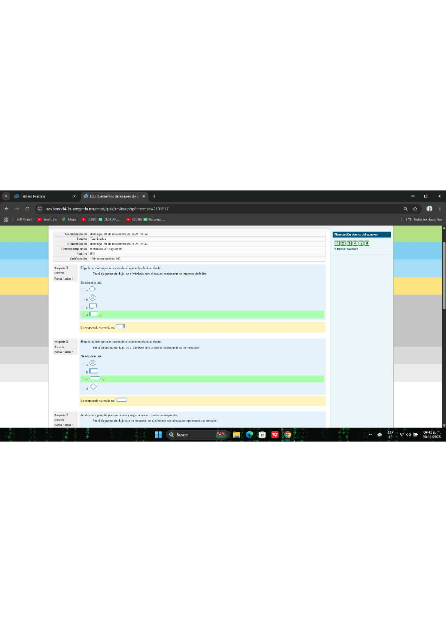Open the Windows Start menu
This screenshot has width=446, height=632.
point(158,435)
